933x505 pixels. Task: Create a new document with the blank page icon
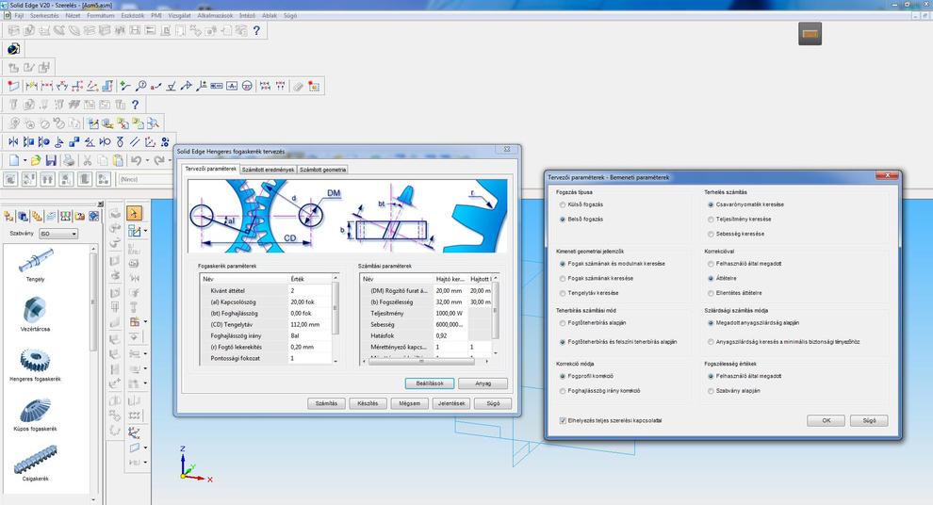[x=14, y=160]
